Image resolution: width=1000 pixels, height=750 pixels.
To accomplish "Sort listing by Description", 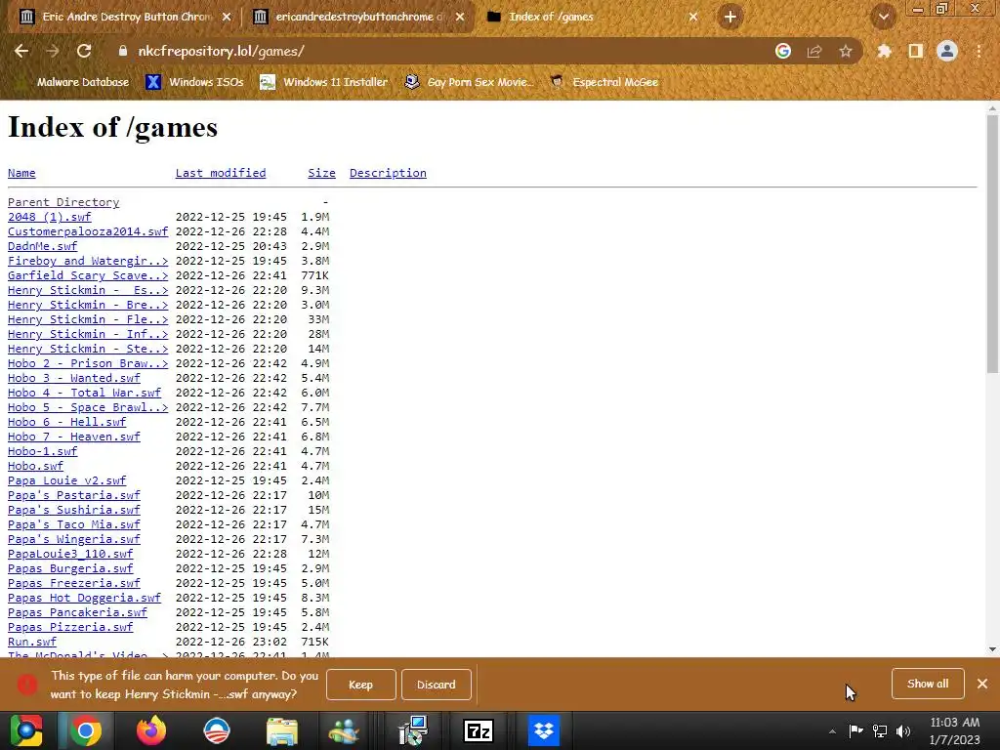I will 388,173.
